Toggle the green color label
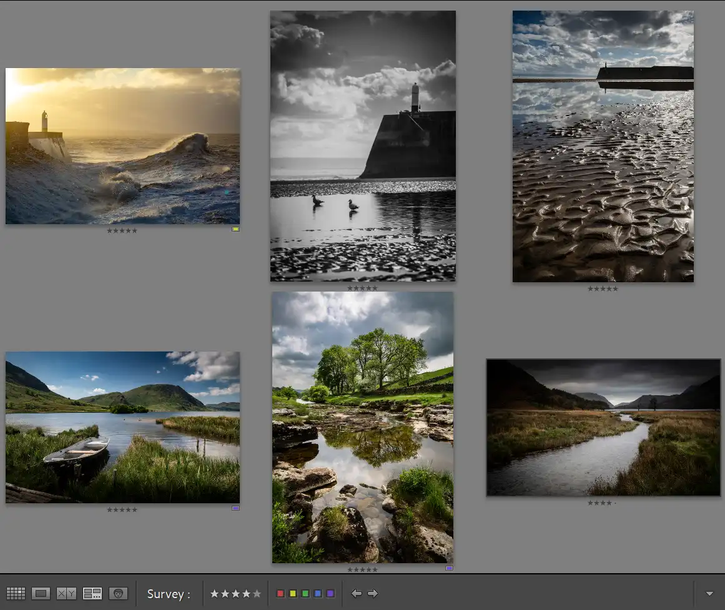The width and height of the screenshot is (725, 610). pyautogui.click(x=305, y=593)
